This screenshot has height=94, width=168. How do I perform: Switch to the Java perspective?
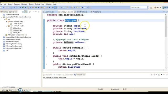coord(165,8)
